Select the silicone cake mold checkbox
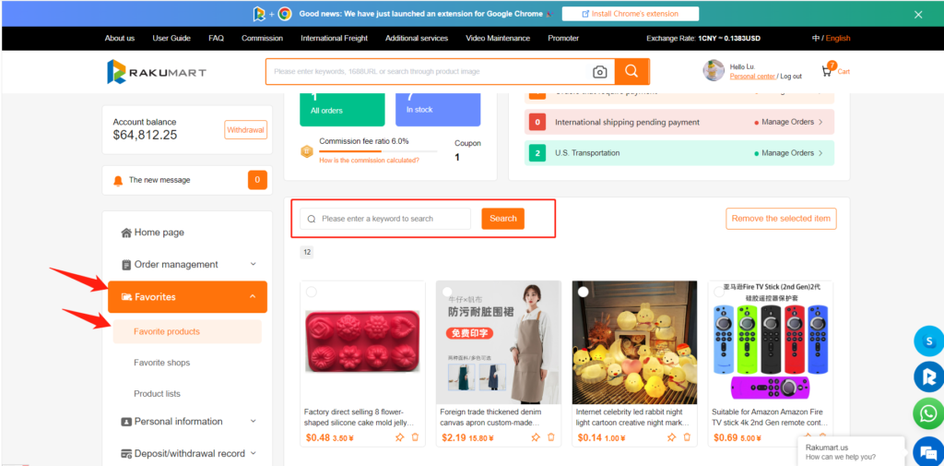 coord(312,292)
